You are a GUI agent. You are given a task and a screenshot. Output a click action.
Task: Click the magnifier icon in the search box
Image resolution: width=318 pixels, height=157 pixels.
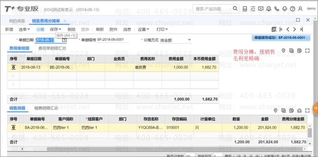[x=235, y=8]
